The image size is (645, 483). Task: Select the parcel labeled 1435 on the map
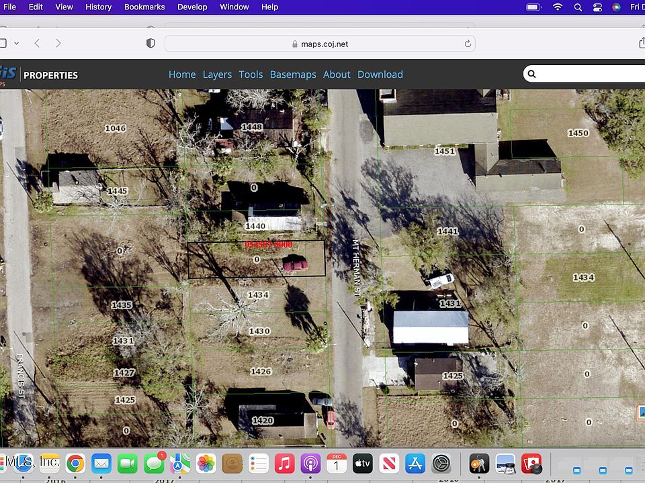pyautogui.click(x=122, y=305)
